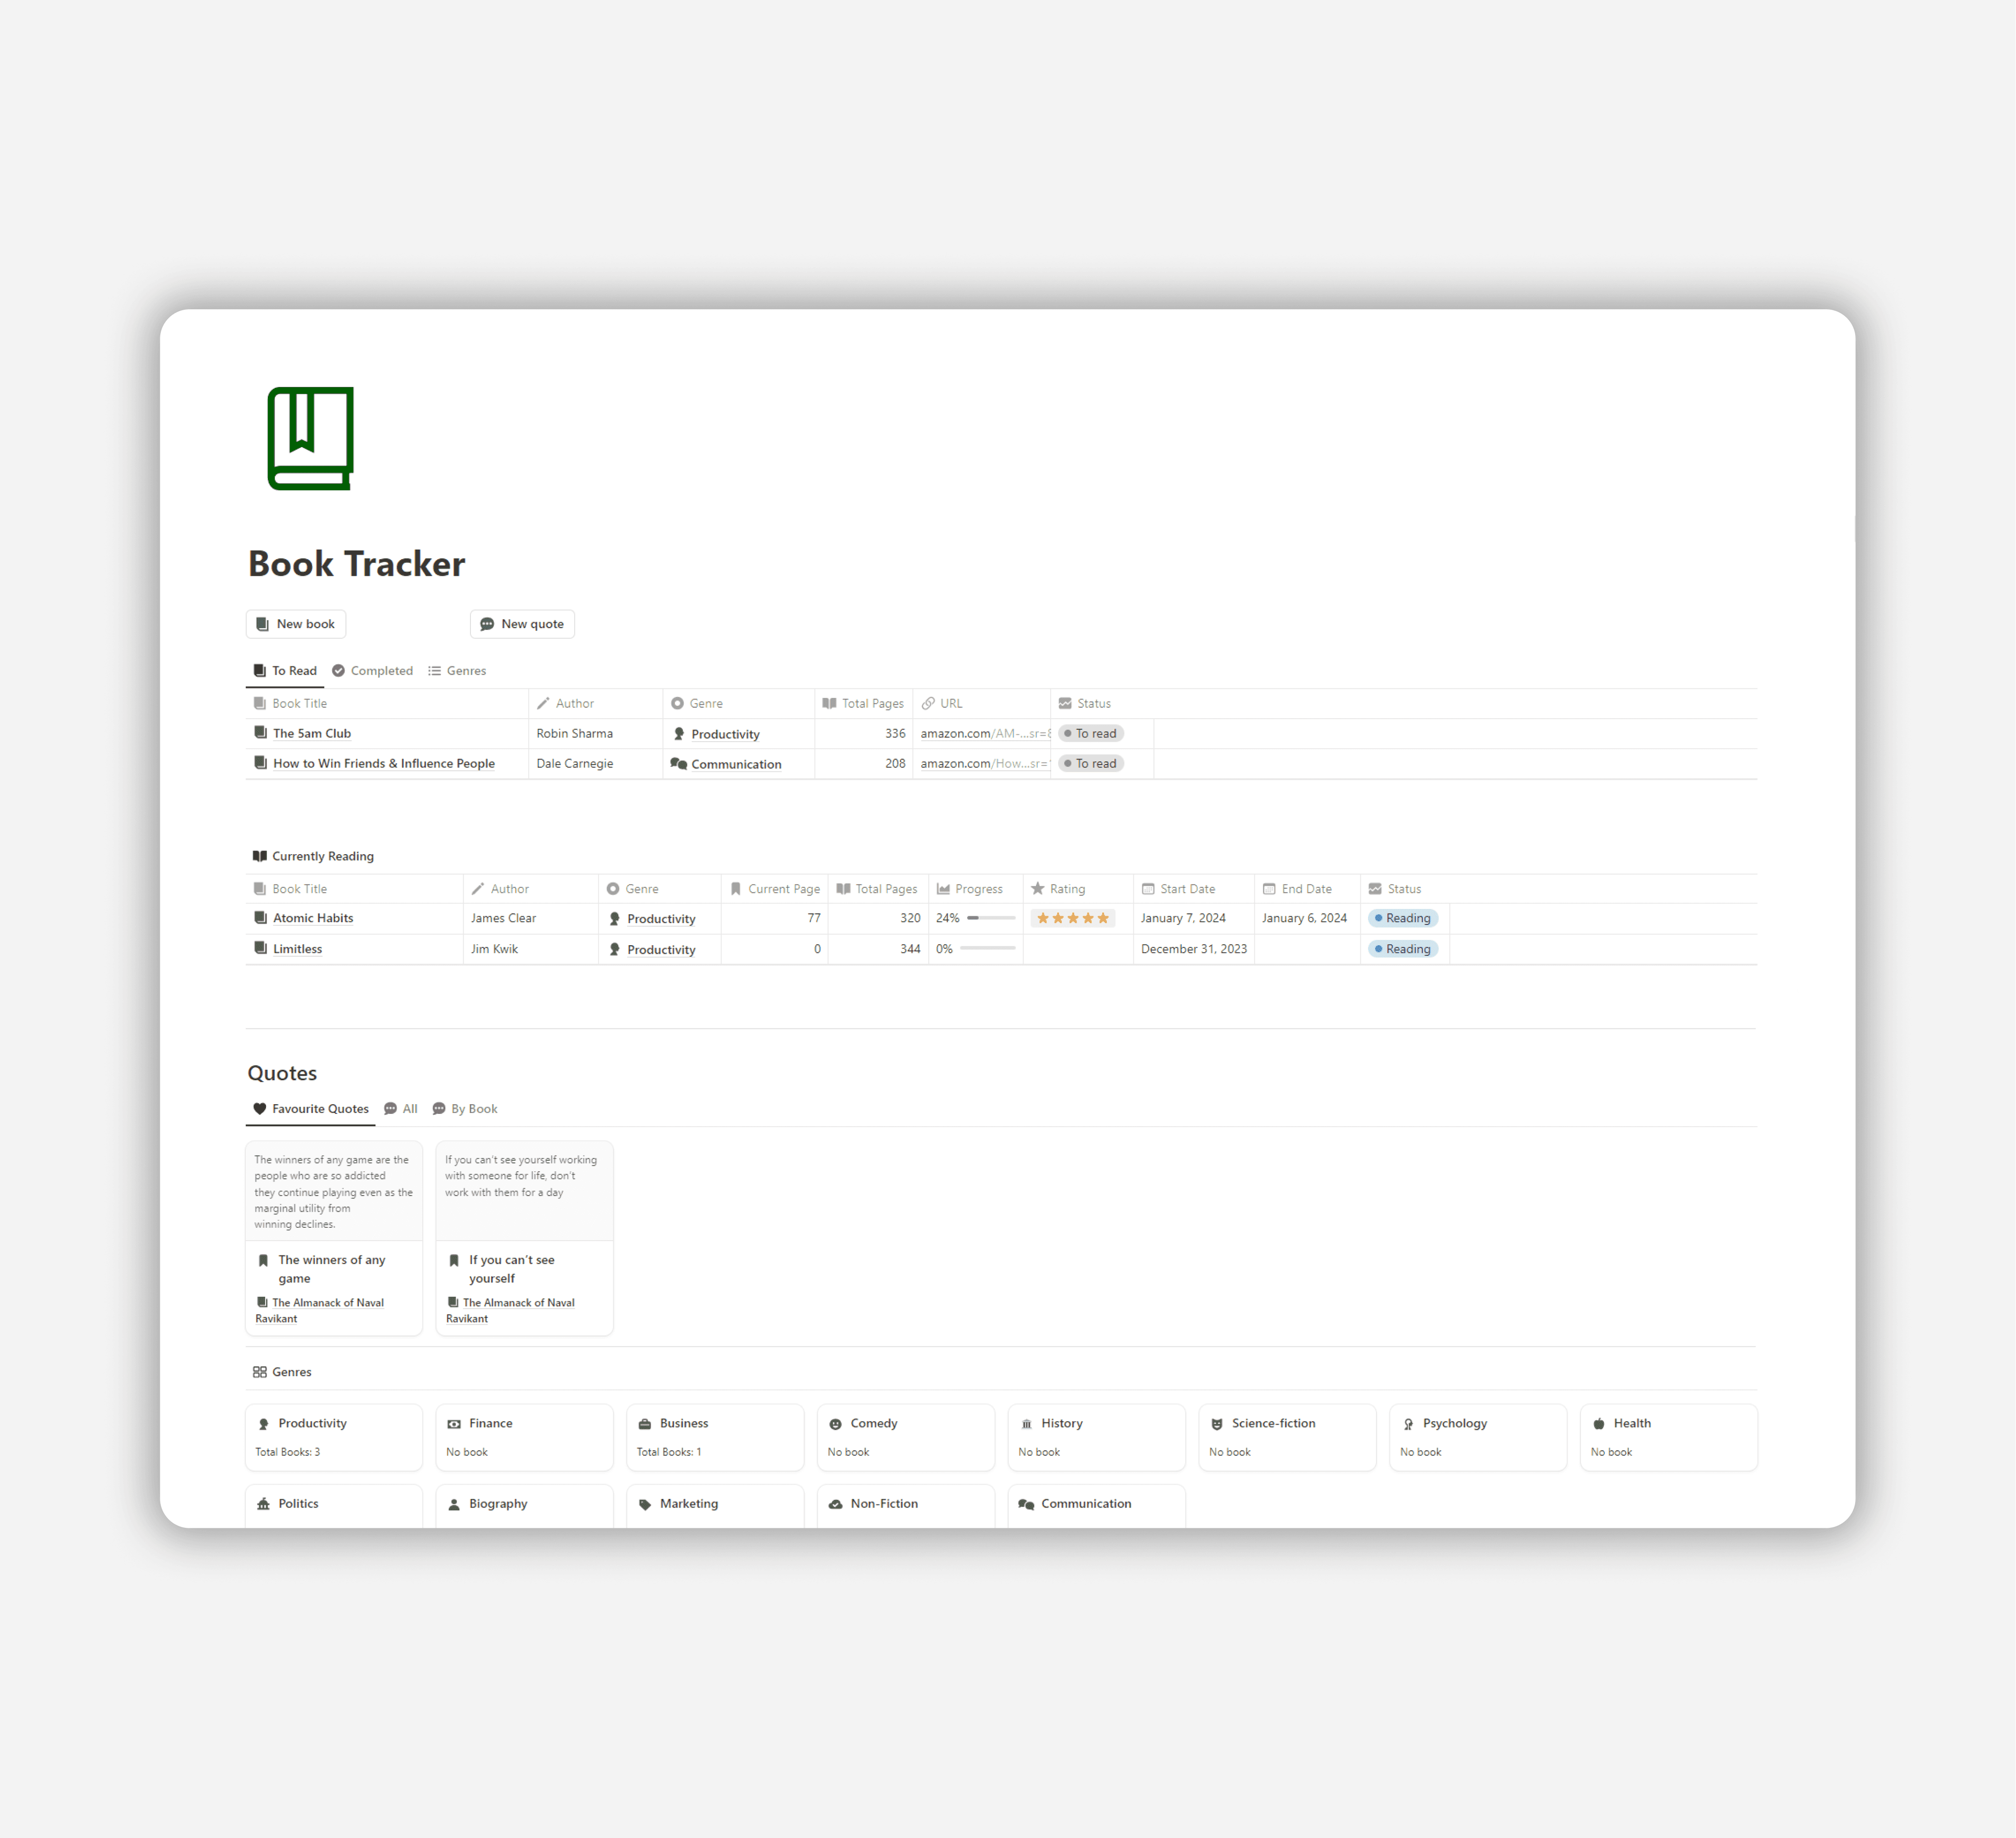
Task: Click the Author column header in To Read table
Action: coord(595,703)
